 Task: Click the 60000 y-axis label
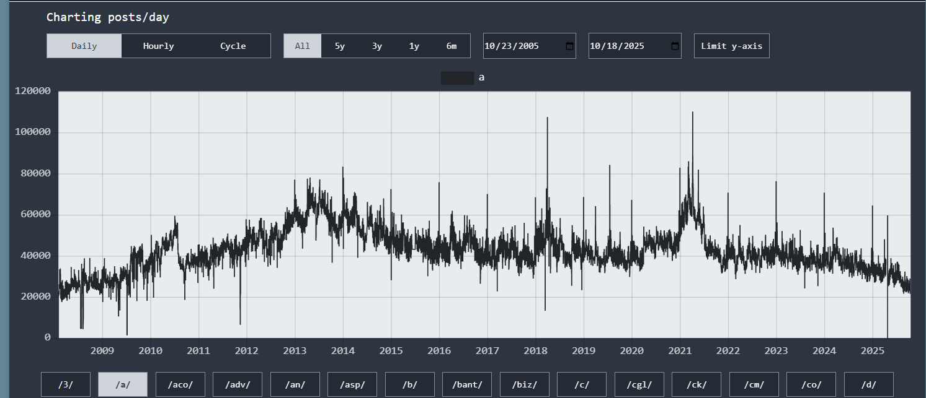click(x=37, y=215)
